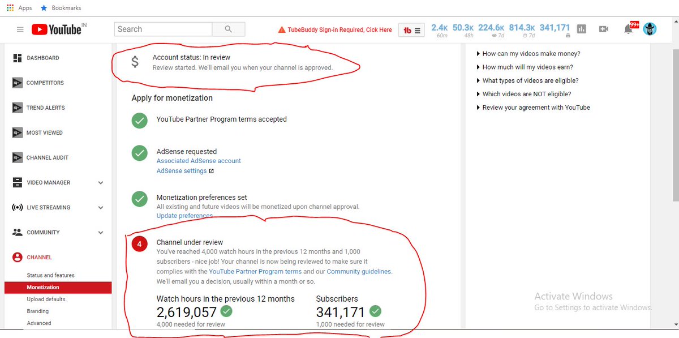
Task: Click TubeBuddy Sign-in Required message
Action: (339, 30)
